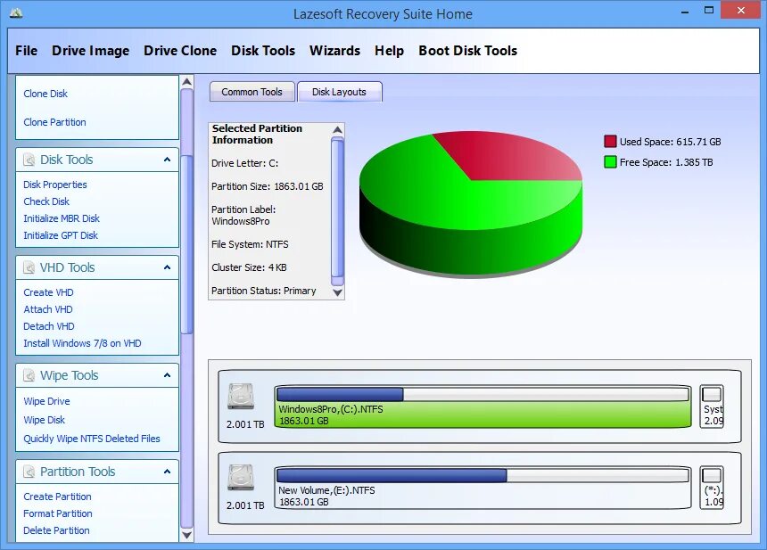The image size is (767, 550).
Task: Select the Windows8Pro (C:) NTFS partition
Action: pyautogui.click(x=482, y=406)
